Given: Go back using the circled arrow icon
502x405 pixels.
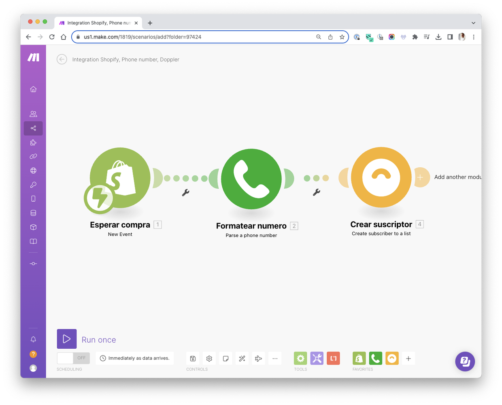Looking at the screenshot, I should coord(62,60).
